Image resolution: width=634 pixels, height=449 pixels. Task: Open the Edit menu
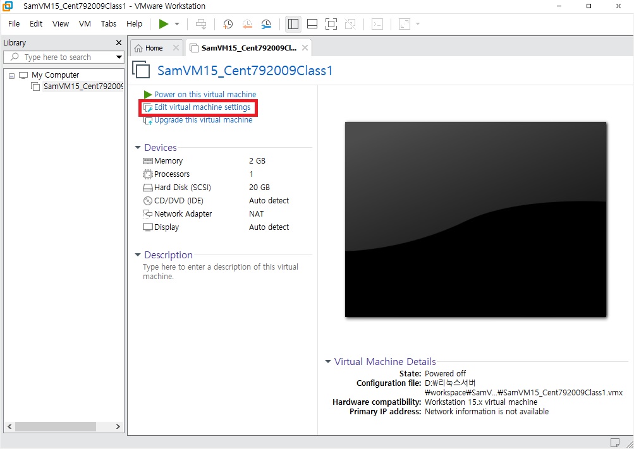pos(36,24)
